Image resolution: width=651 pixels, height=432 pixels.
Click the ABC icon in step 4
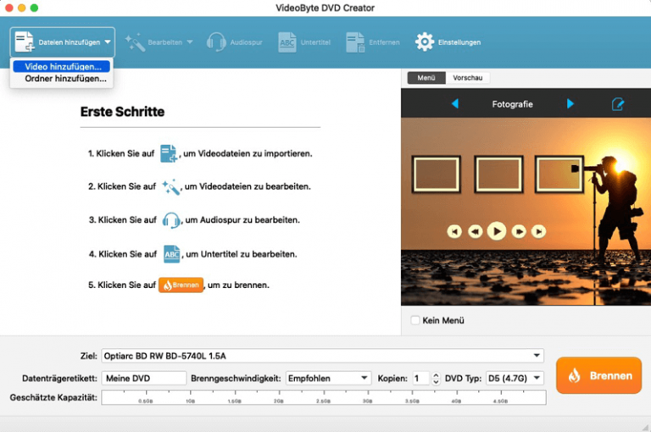[171, 254]
